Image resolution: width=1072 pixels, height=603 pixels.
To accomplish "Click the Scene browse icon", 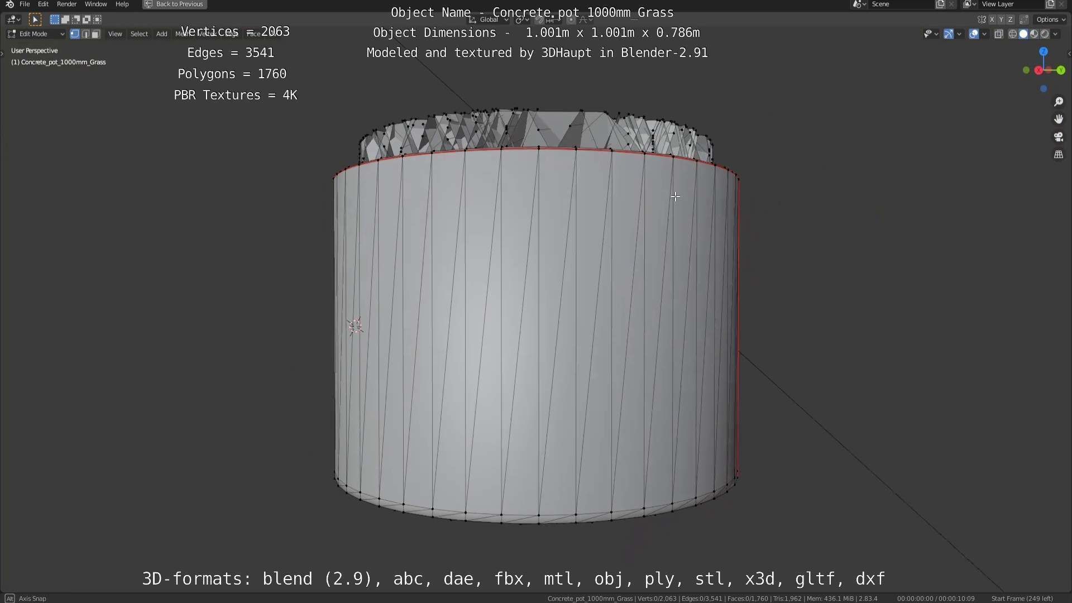I will point(859,4).
